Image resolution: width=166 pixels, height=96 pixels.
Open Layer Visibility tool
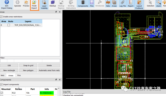(x=44, y=5)
